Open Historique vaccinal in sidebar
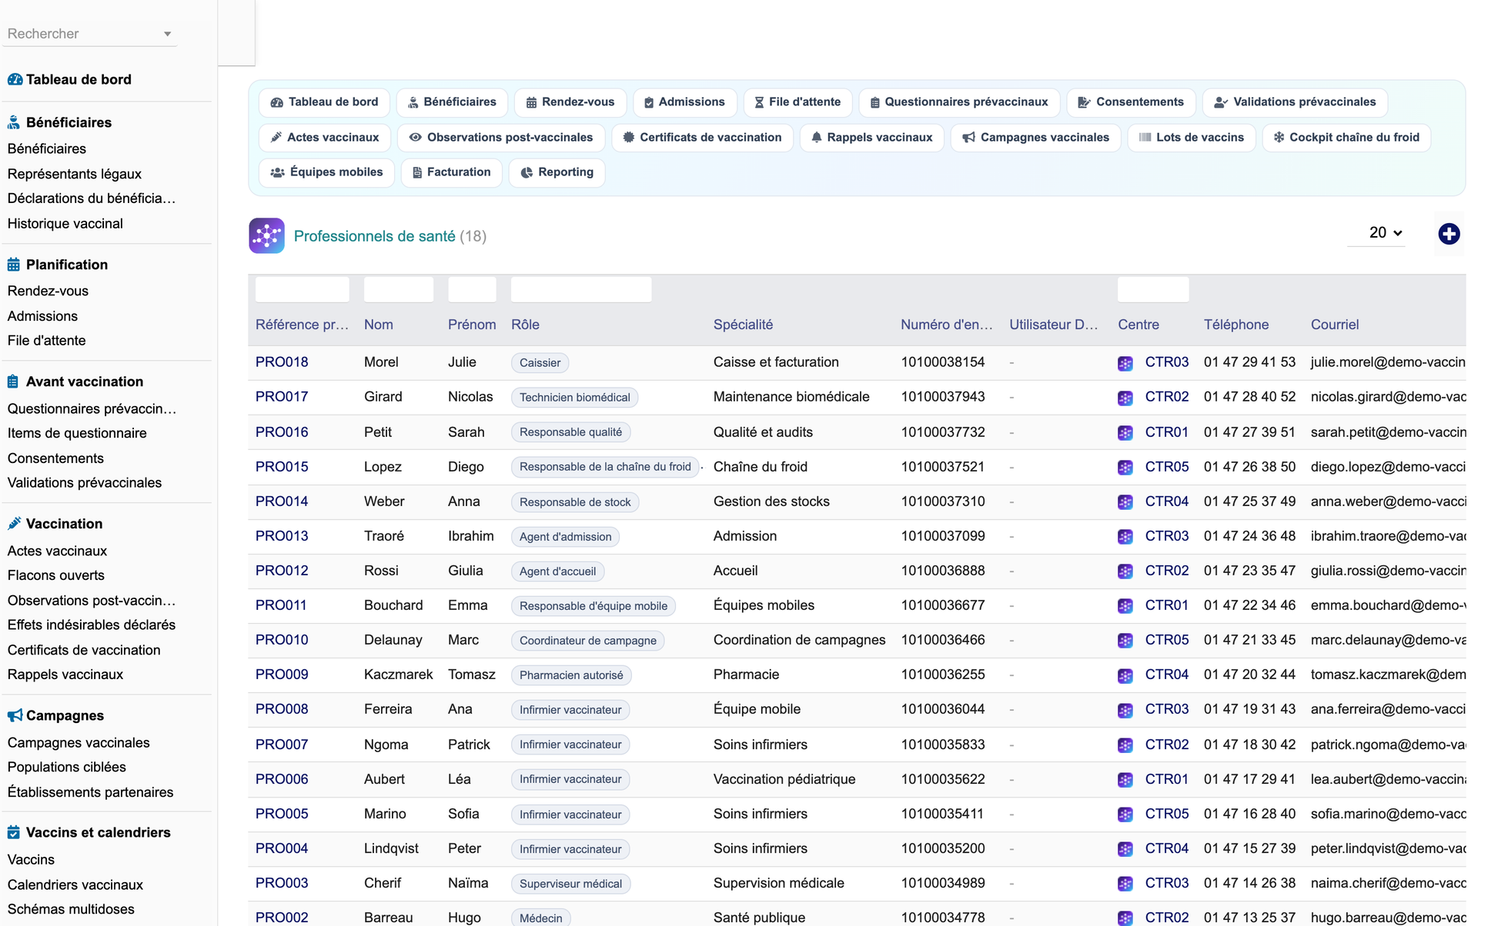The height and width of the screenshot is (926, 1498). 65,224
